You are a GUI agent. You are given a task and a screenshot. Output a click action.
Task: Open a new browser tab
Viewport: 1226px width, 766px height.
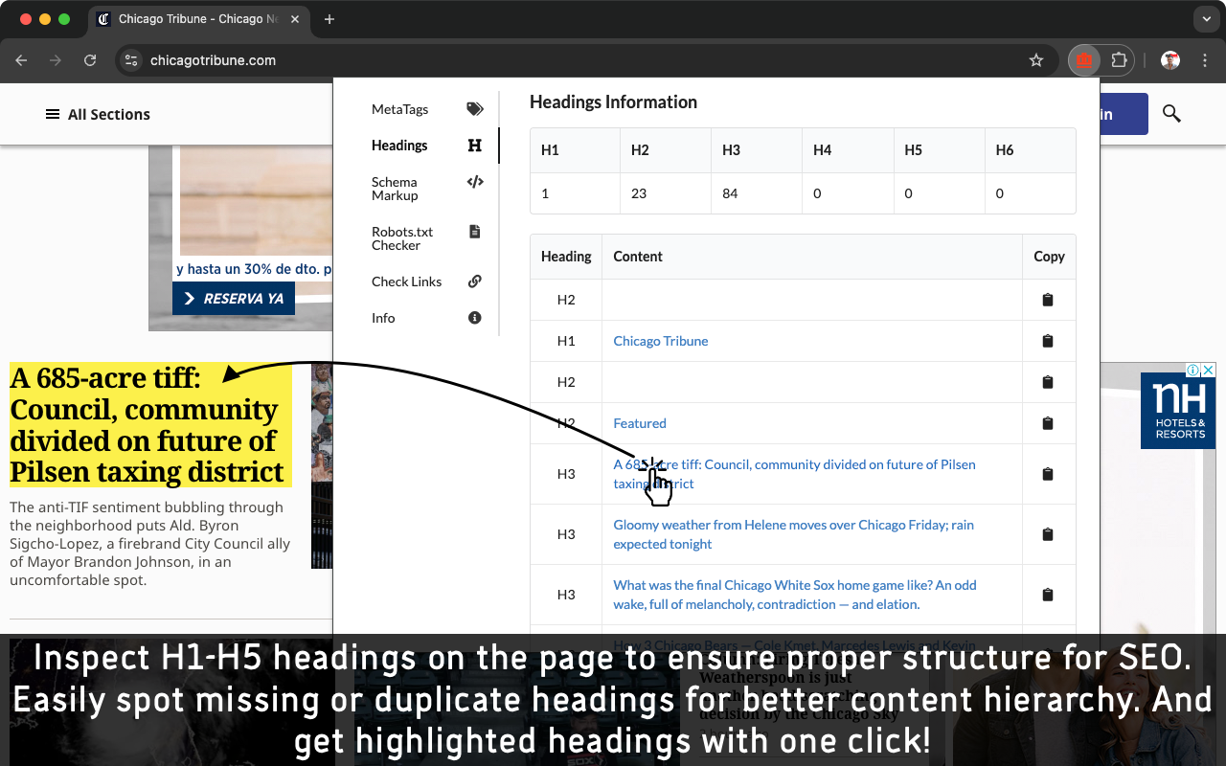(329, 19)
